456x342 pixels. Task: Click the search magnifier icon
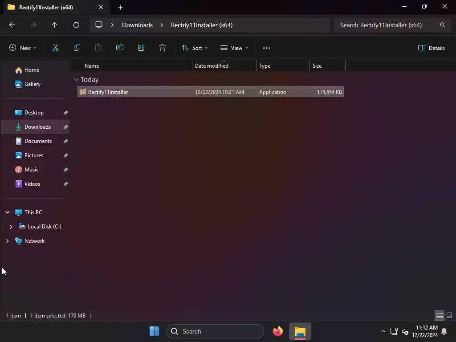[x=442, y=25]
